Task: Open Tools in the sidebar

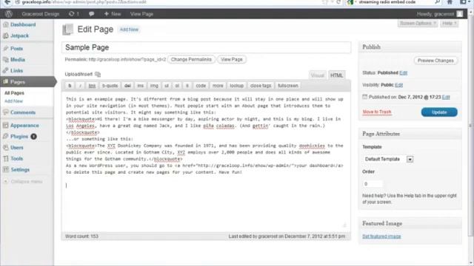Action: click(16, 159)
